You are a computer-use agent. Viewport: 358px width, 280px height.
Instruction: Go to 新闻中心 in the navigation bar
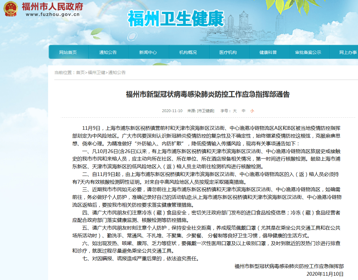148,52
